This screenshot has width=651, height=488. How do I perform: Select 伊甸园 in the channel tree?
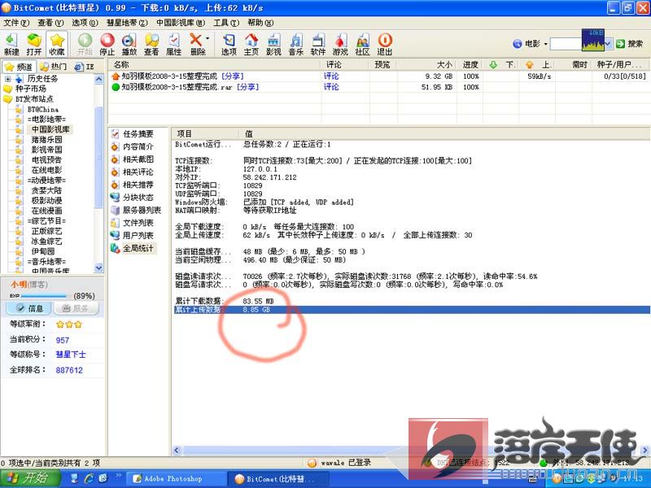coord(43,251)
